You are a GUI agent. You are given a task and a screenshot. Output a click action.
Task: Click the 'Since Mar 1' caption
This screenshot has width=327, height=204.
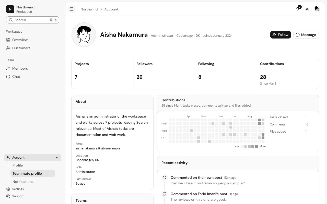coord(268,84)
